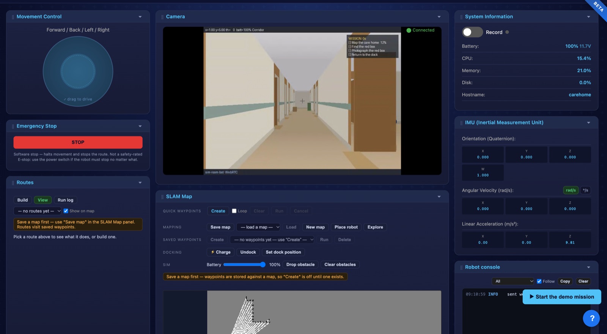Click the blue help question mark button
Screen dimensions: 607x334
(x=591, y=318)
